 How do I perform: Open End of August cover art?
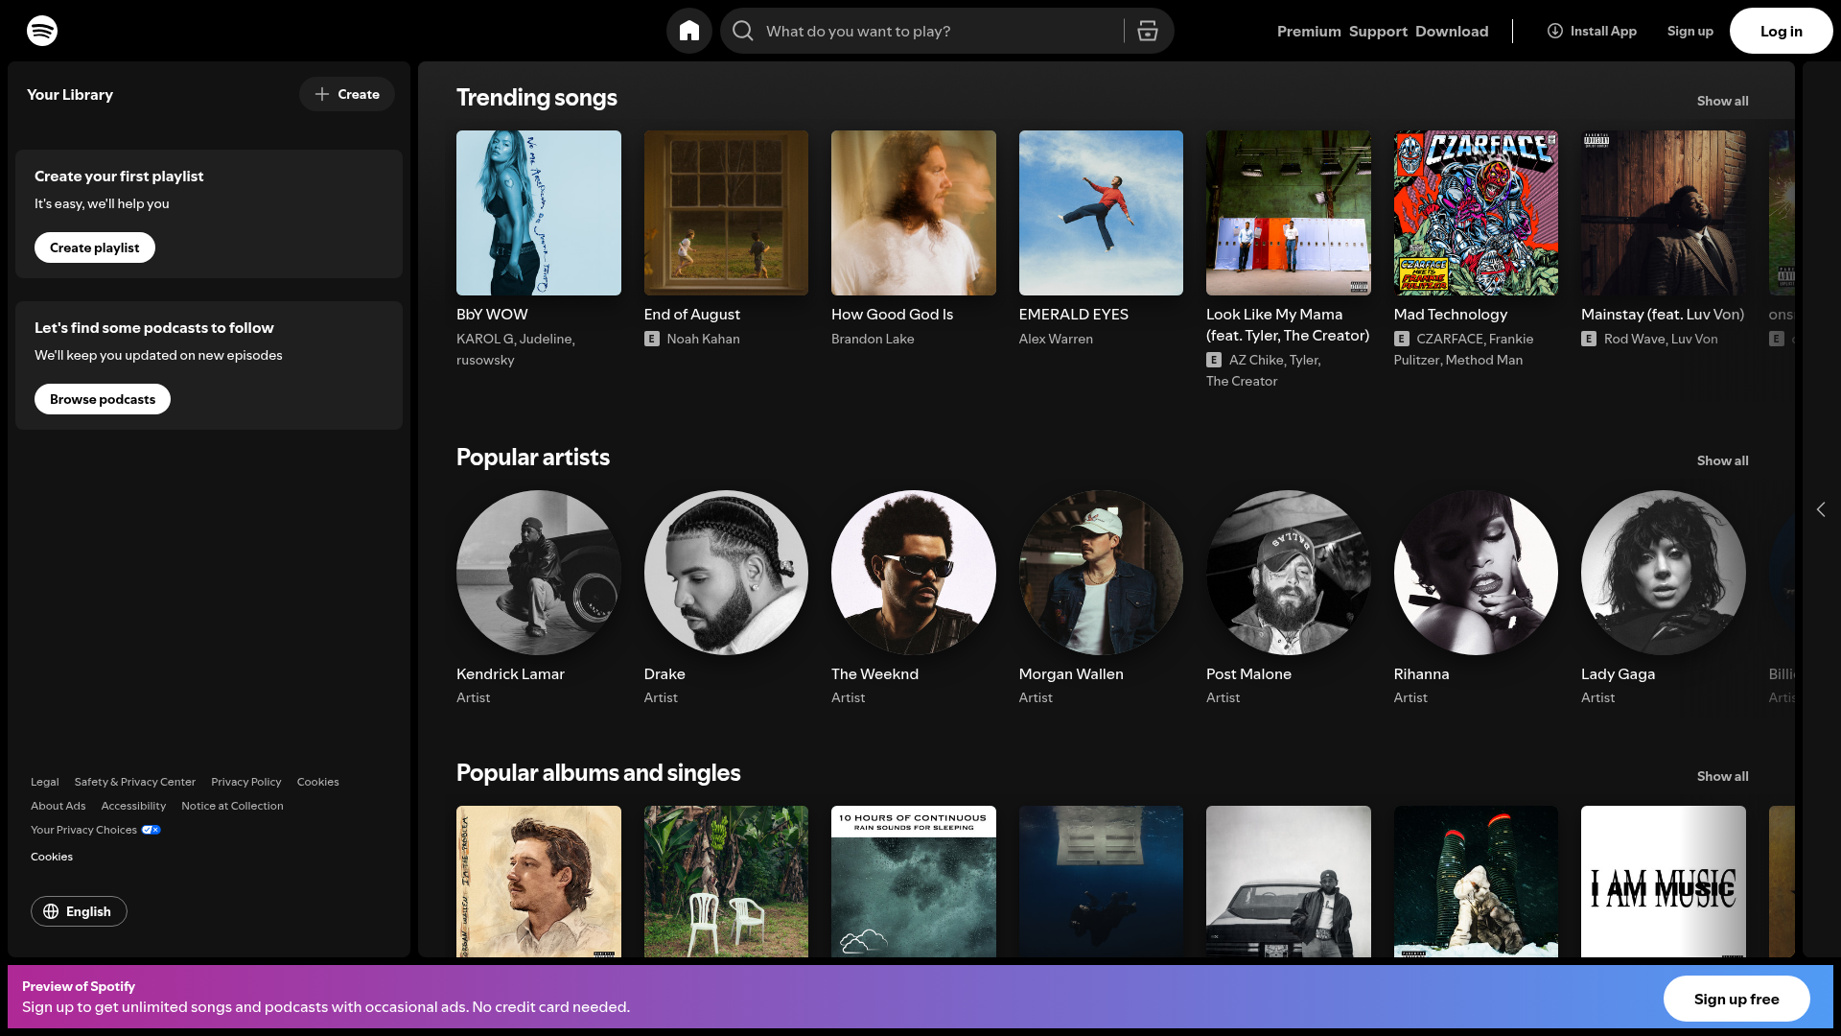(x=726, y=213)
